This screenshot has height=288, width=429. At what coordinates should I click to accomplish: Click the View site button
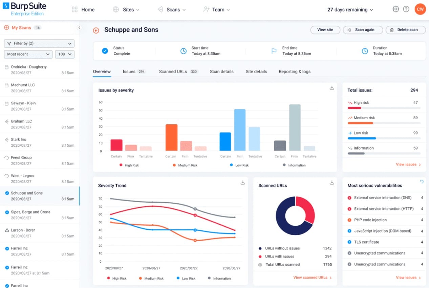click(325, 30)
